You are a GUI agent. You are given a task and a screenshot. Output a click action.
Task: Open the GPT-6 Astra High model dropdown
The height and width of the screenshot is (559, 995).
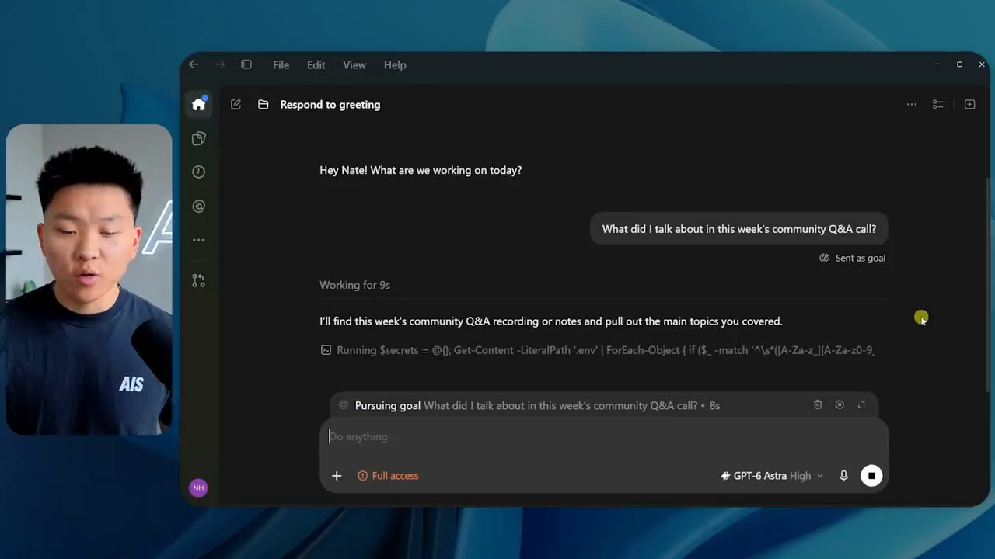click(x=771, y=476)
